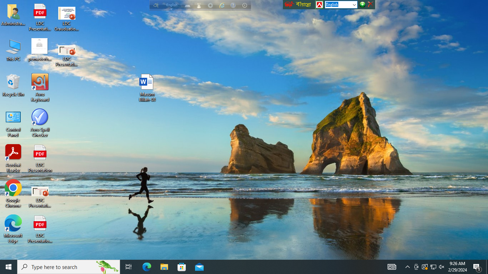Open the Task View button on taskbar

[x=129, y=267]
